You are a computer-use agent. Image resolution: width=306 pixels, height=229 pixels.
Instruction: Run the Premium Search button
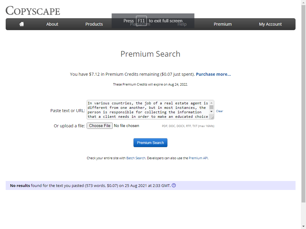(x=150, y=143)
